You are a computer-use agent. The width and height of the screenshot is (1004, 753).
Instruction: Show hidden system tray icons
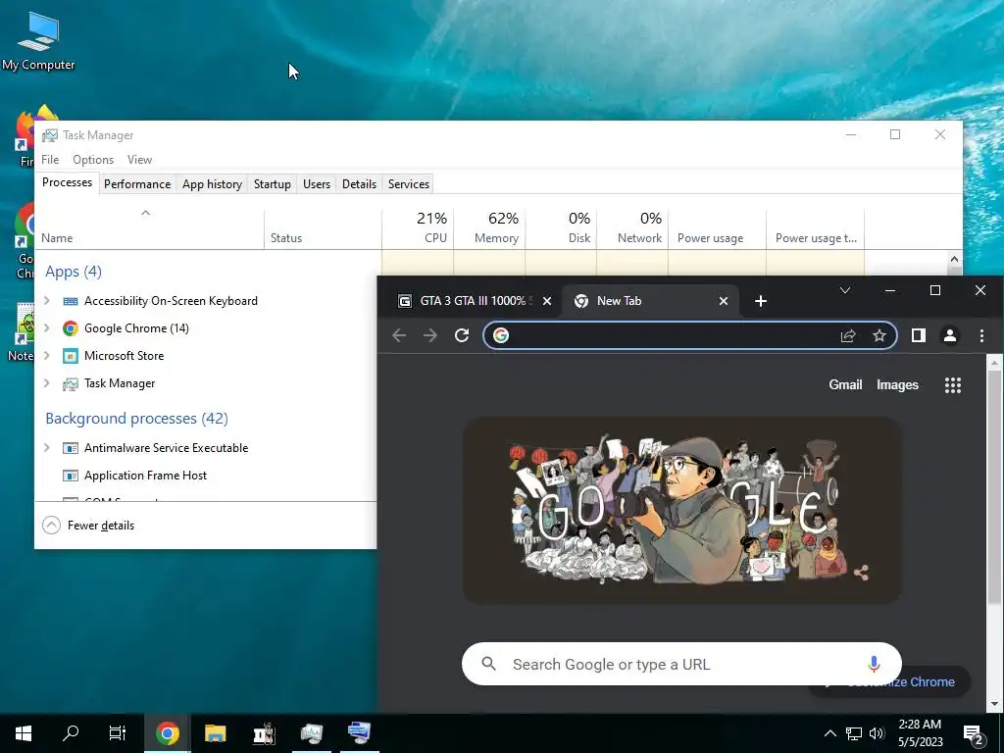pyautogui.click(x=829, y=733)
